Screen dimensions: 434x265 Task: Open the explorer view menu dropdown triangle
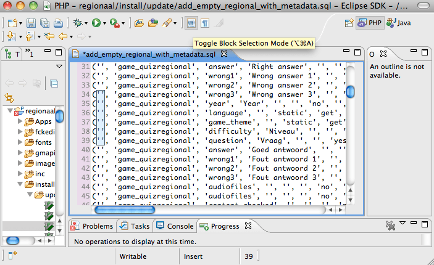click(x=59, y=67)
